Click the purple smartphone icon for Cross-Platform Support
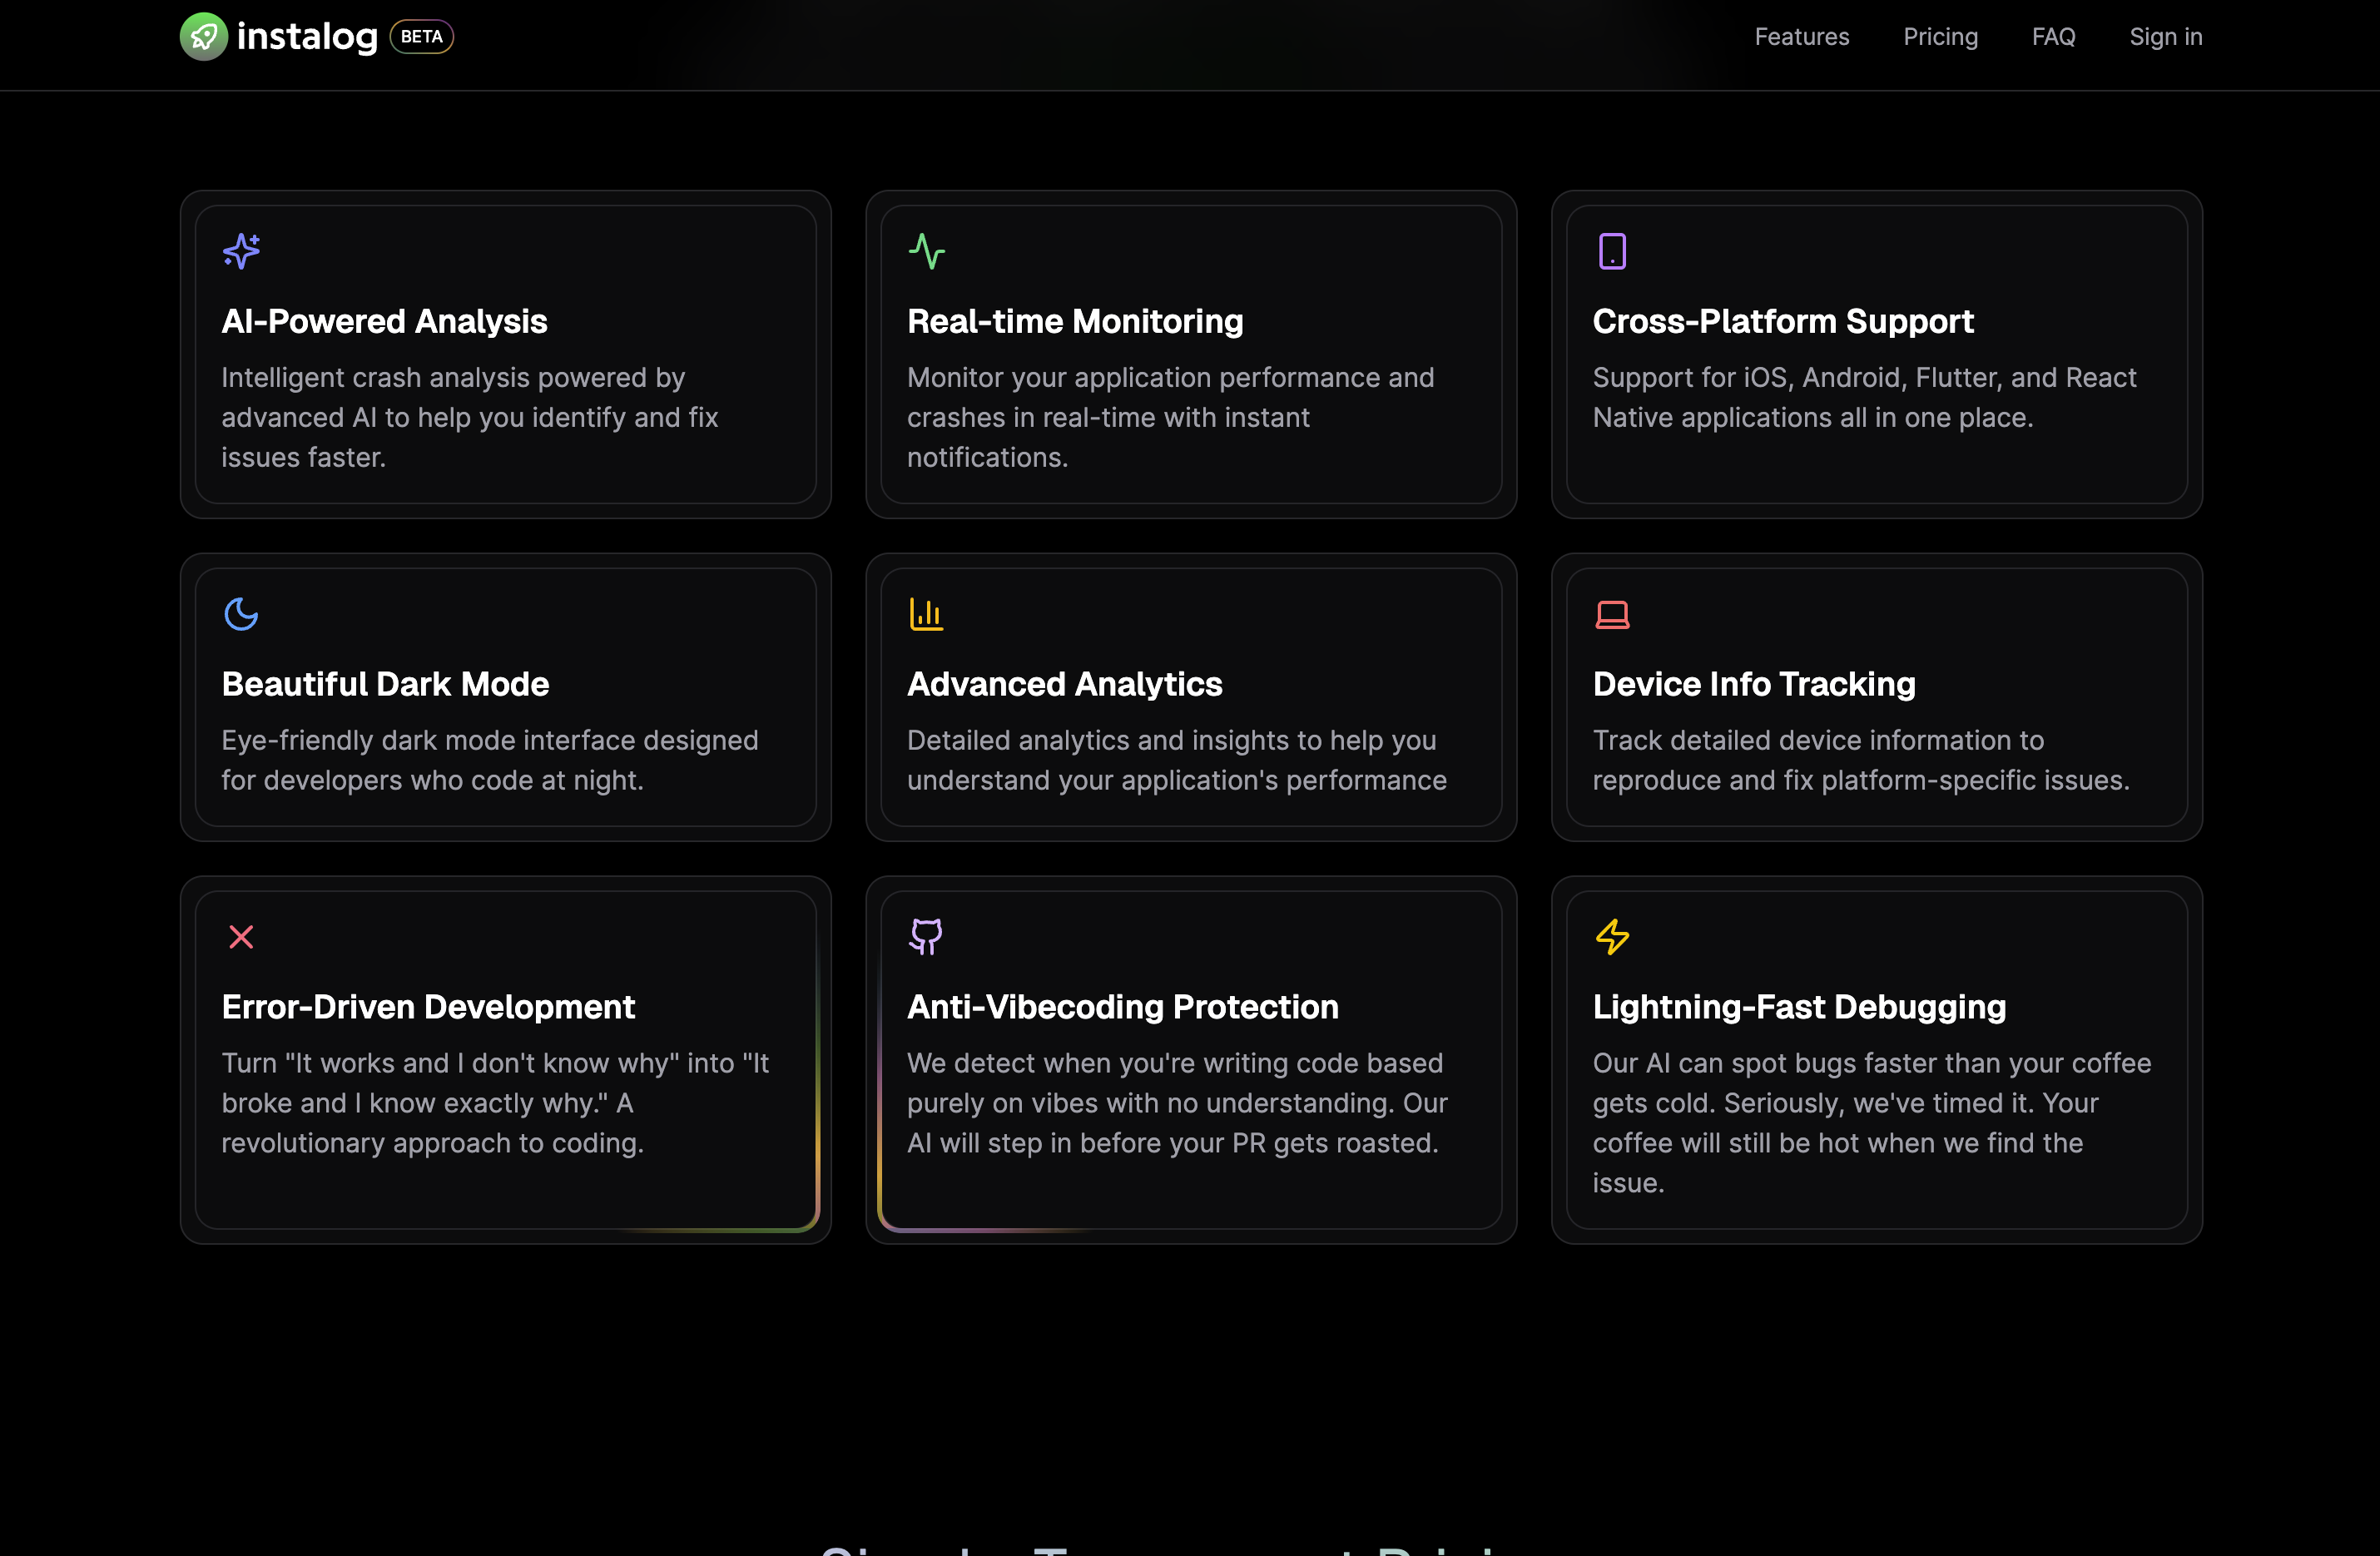Viewport: 2380px width, 1556px height. pos(1612,251)
